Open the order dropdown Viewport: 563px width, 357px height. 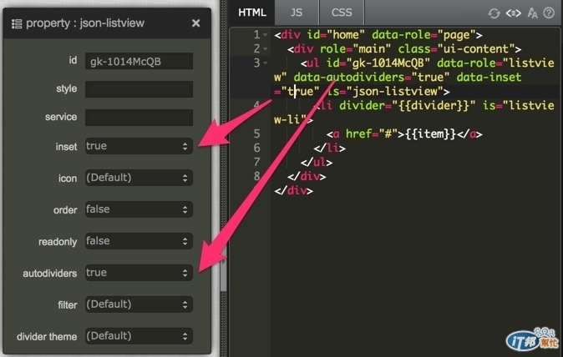[x=139, y=209]
